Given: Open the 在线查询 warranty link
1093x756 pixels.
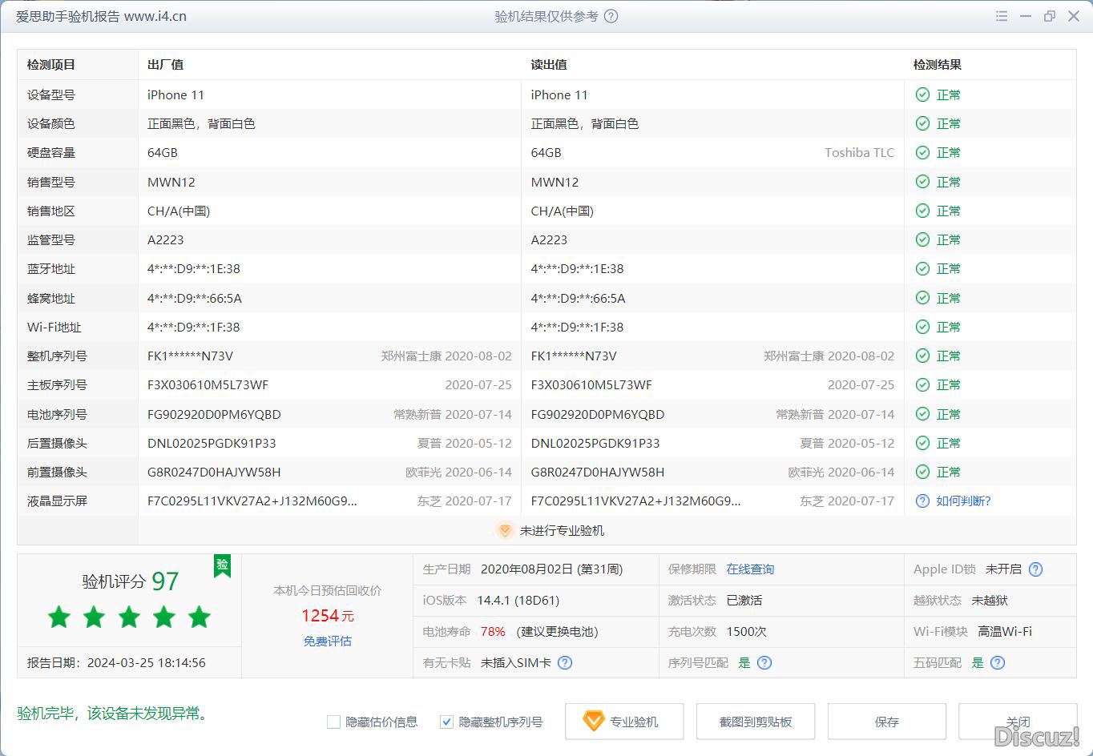Looking at the screenshot, I should tap(750, 569).
